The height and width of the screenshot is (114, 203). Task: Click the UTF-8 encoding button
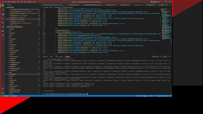click(x=151, y=96)
